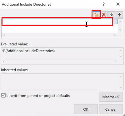This screenshot has width=125, height=116.
Task: Click up arrow of directory list scrollbar
Action: [x=120, y=22]
